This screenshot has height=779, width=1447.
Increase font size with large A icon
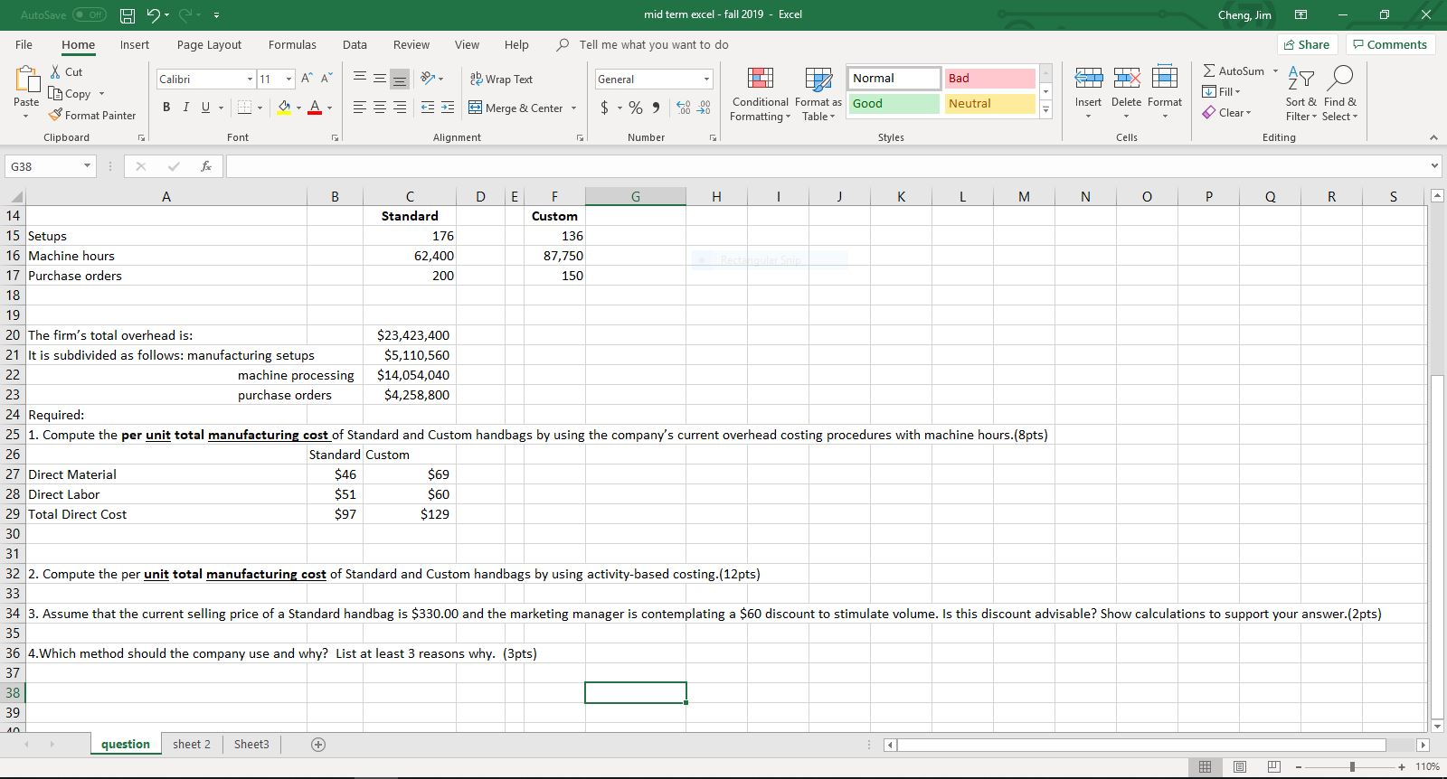(307, 80)
